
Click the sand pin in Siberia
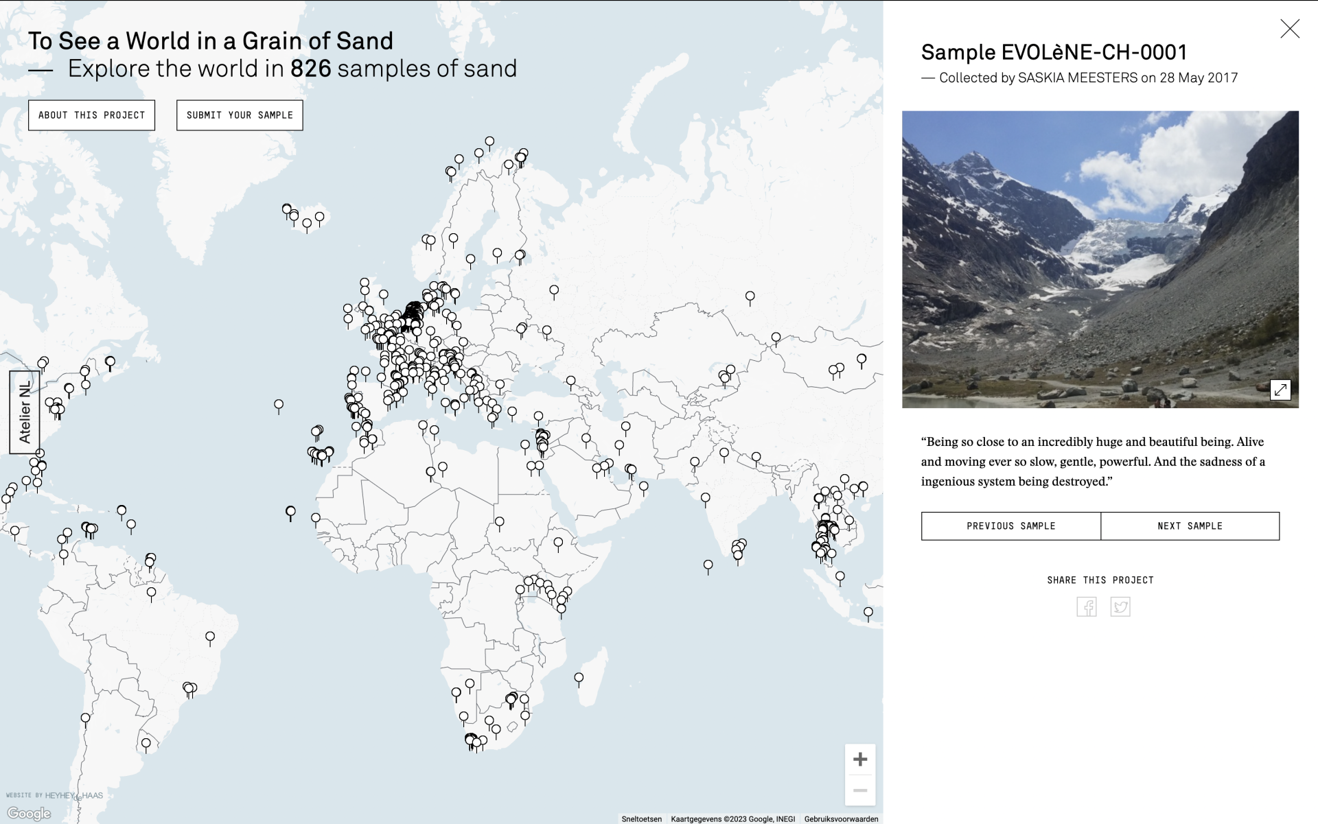click(750, 296)
